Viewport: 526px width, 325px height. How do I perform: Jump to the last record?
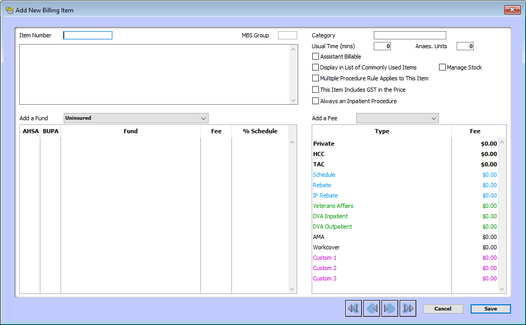pyautogui.click(x=407, y=308)
